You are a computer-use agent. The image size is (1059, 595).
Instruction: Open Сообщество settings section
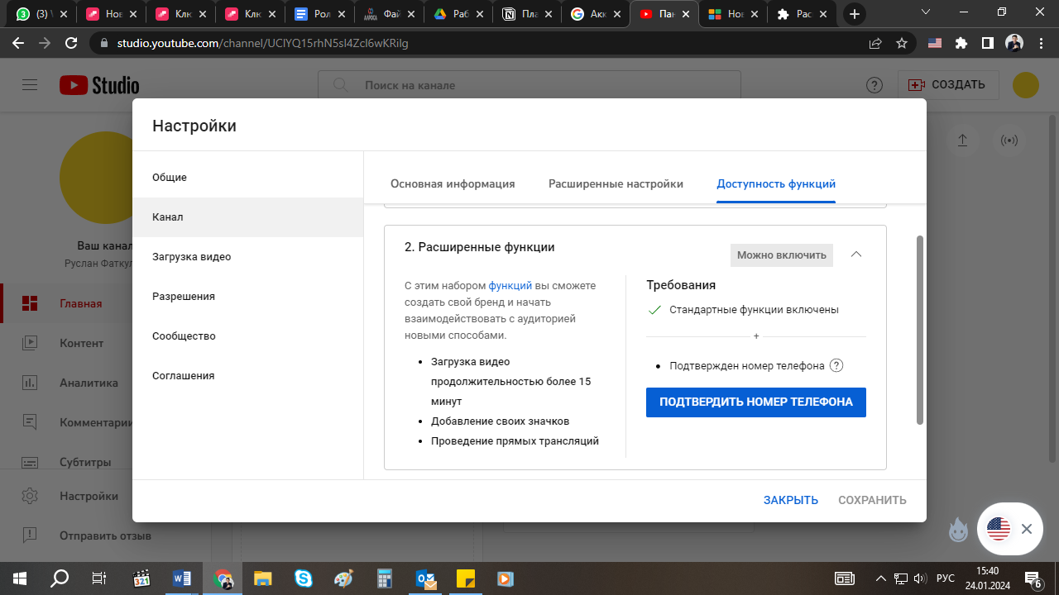coord(184,336)
